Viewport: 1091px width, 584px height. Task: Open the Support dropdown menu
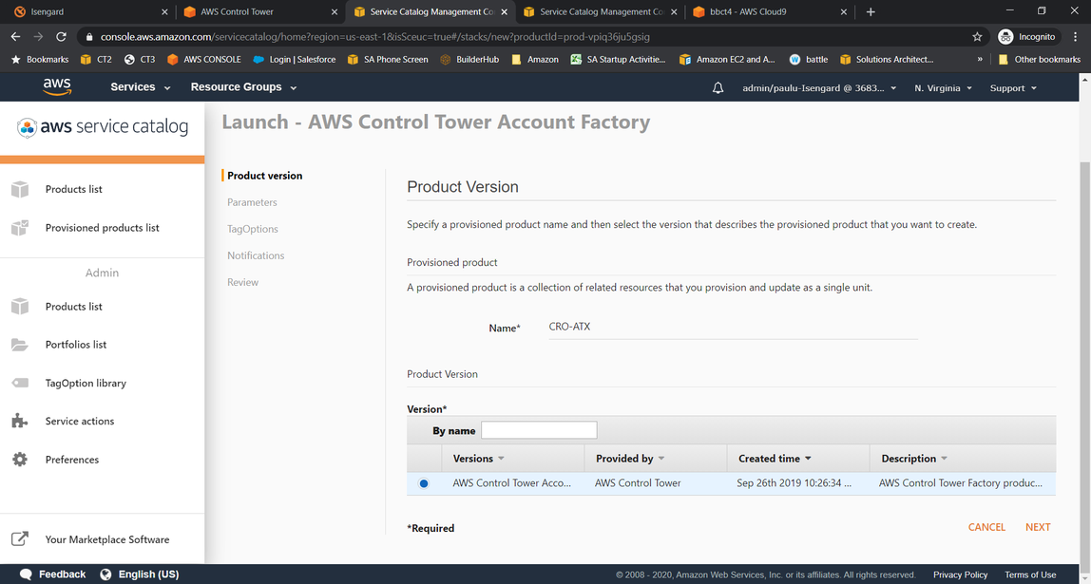tap(1013, 88)
